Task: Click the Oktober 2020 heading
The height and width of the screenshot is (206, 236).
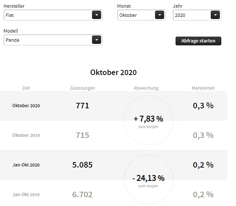Action: (113, 72)
